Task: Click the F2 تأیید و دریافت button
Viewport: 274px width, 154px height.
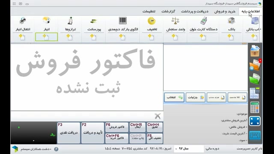Action: (92, 133)
